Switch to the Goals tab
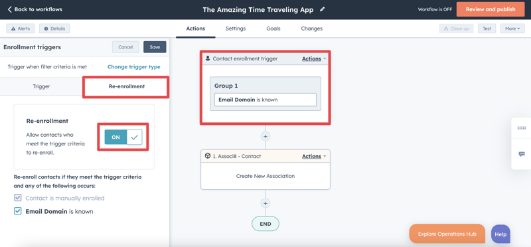The image size is (531, 247). (273, 29)
